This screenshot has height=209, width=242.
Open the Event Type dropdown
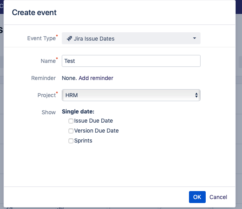coord(131,38)
